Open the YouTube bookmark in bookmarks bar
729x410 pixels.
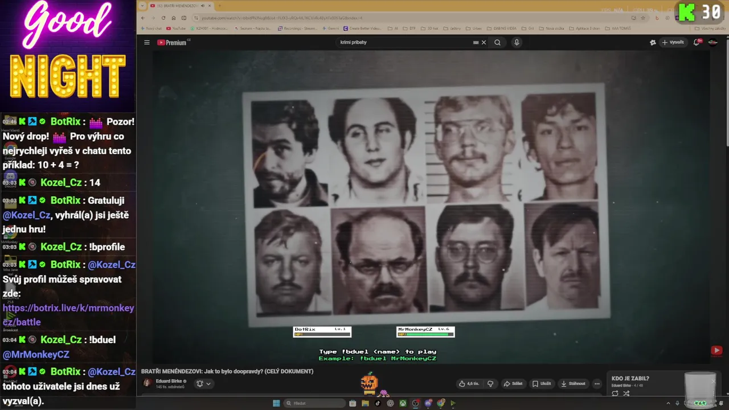(x=176, y=28)
